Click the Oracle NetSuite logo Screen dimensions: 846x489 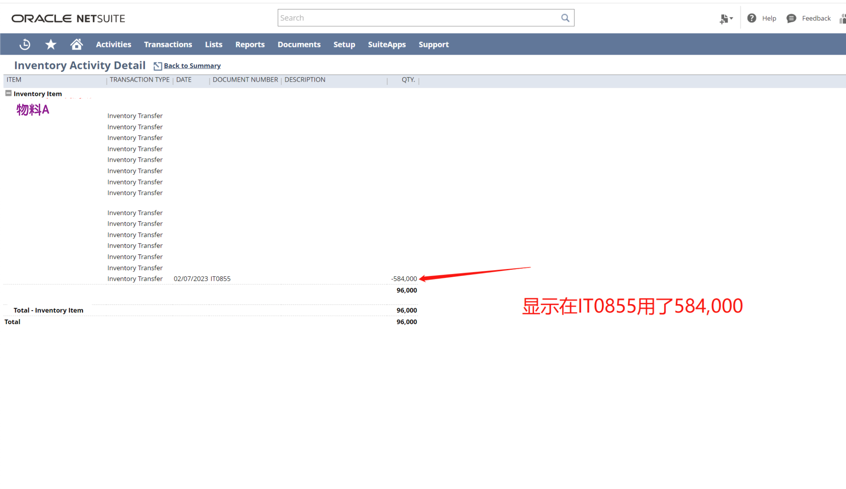coord(68,18)
